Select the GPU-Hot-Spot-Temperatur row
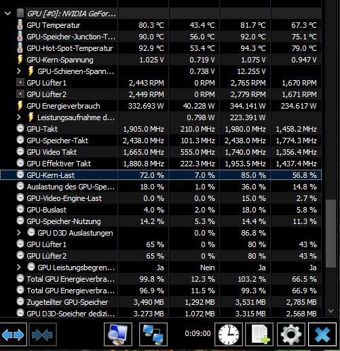Screen dimensions: 340x351 pos(161,48)
